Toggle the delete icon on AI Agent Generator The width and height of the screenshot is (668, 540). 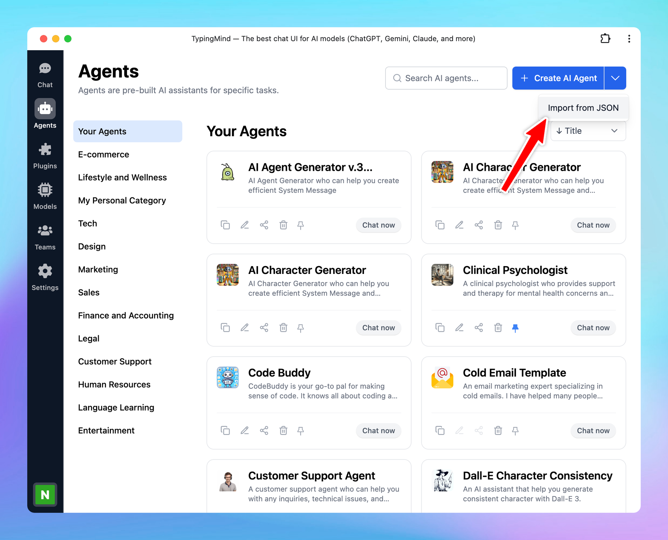[283, 225]
